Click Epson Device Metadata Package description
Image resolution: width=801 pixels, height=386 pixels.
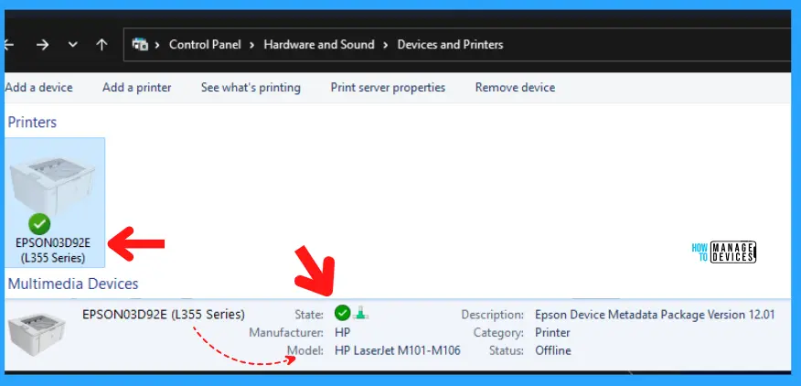point(655,315)
